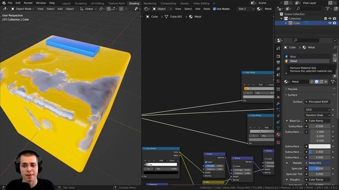Add a material slot plus button
This screenshot has width=339, height=190.
[335, 55]
